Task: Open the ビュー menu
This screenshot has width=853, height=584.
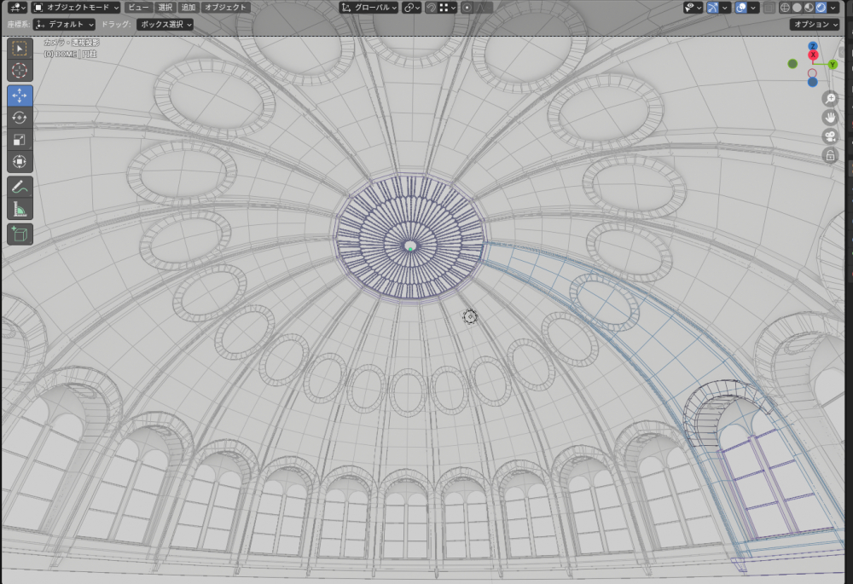Action: point(138,8)
